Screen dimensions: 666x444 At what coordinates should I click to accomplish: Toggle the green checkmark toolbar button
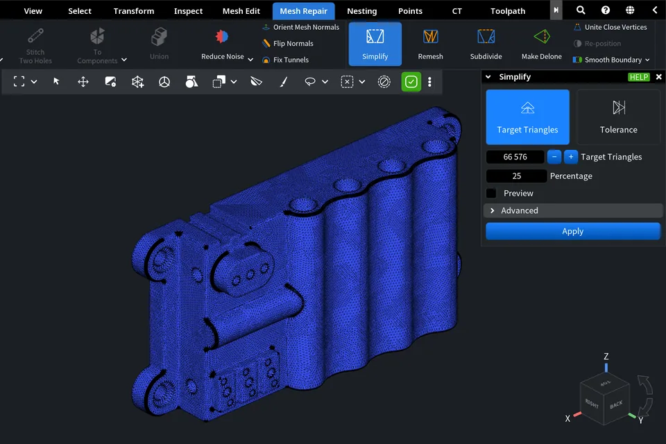coord(411,81)
